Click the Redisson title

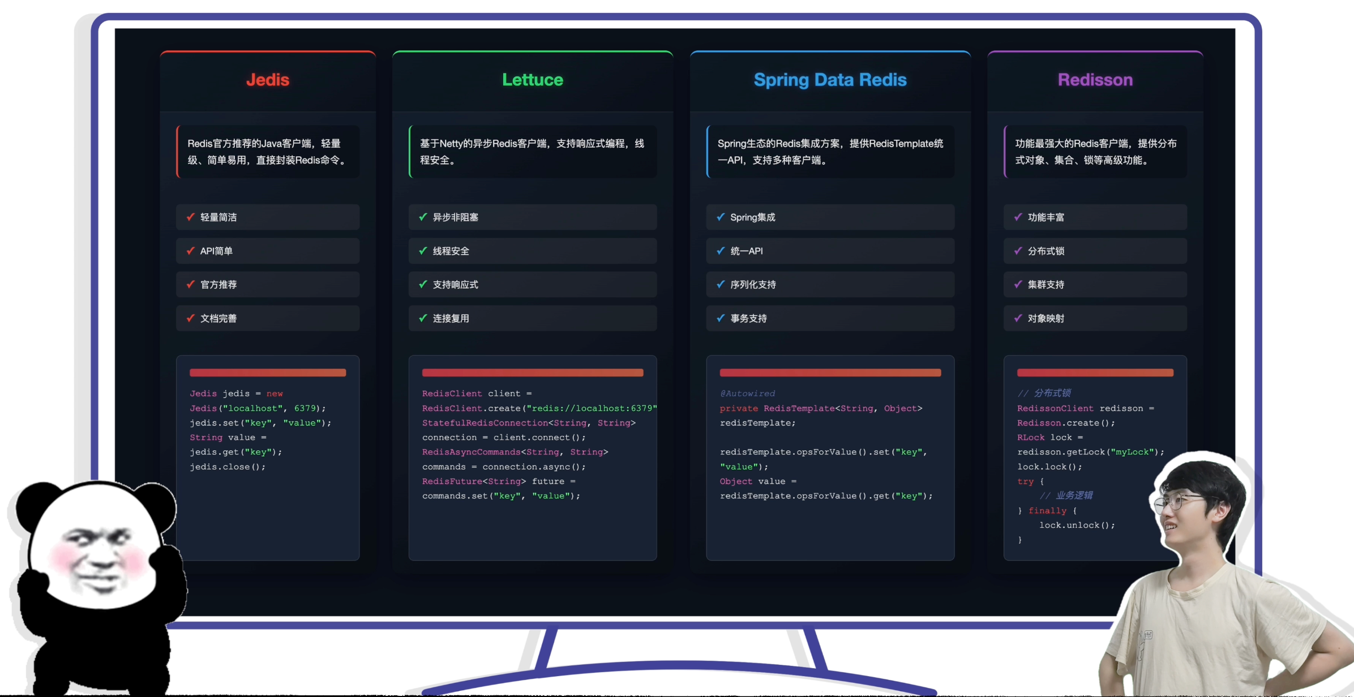point(1095,80)
